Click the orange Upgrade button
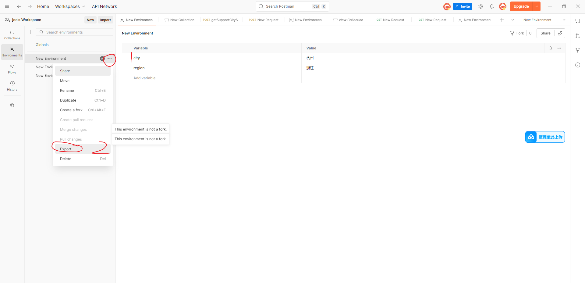 (521, 6)
